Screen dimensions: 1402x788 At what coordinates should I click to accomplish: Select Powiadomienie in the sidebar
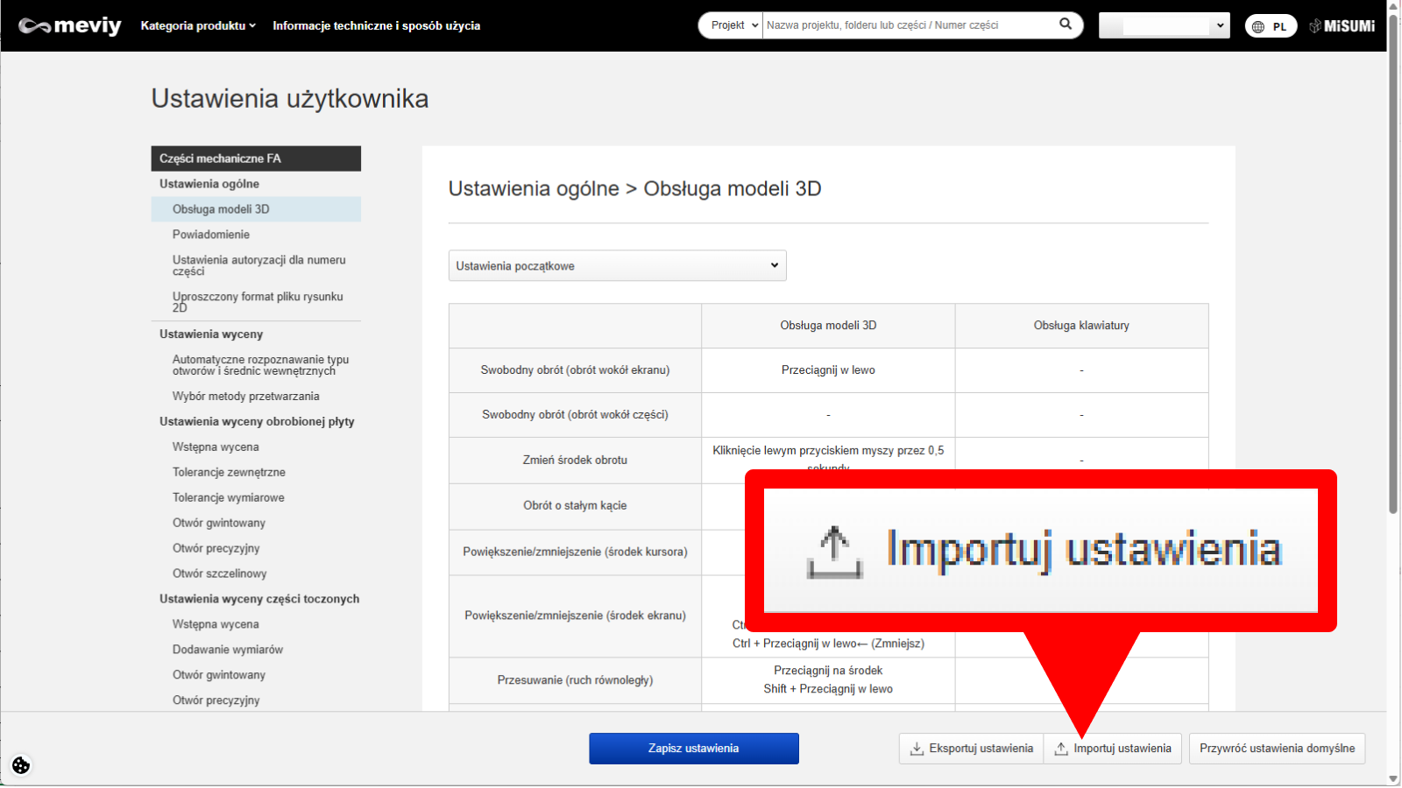click(x=211, y=235)
